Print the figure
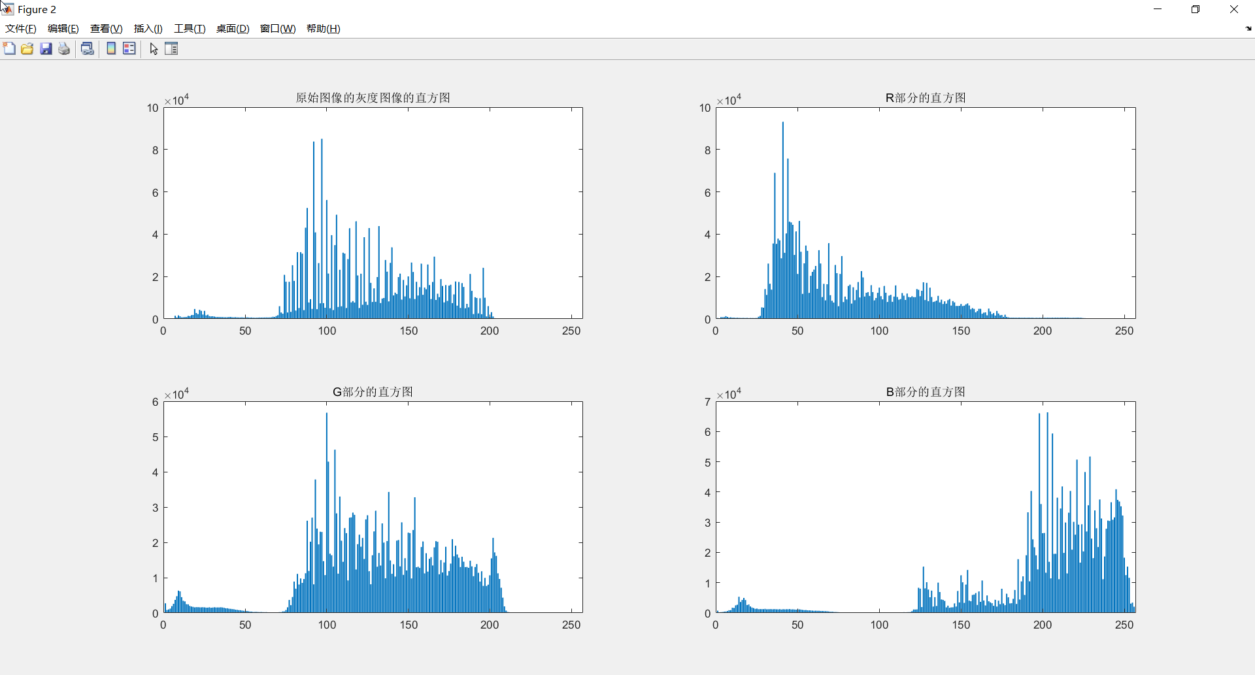1255x675 pixels. pyautogui.click(x=63, y=48)
